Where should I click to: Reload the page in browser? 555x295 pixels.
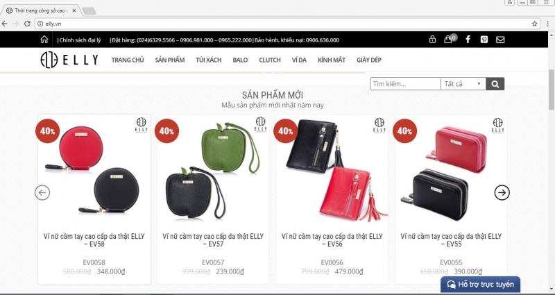pos(27,24)
